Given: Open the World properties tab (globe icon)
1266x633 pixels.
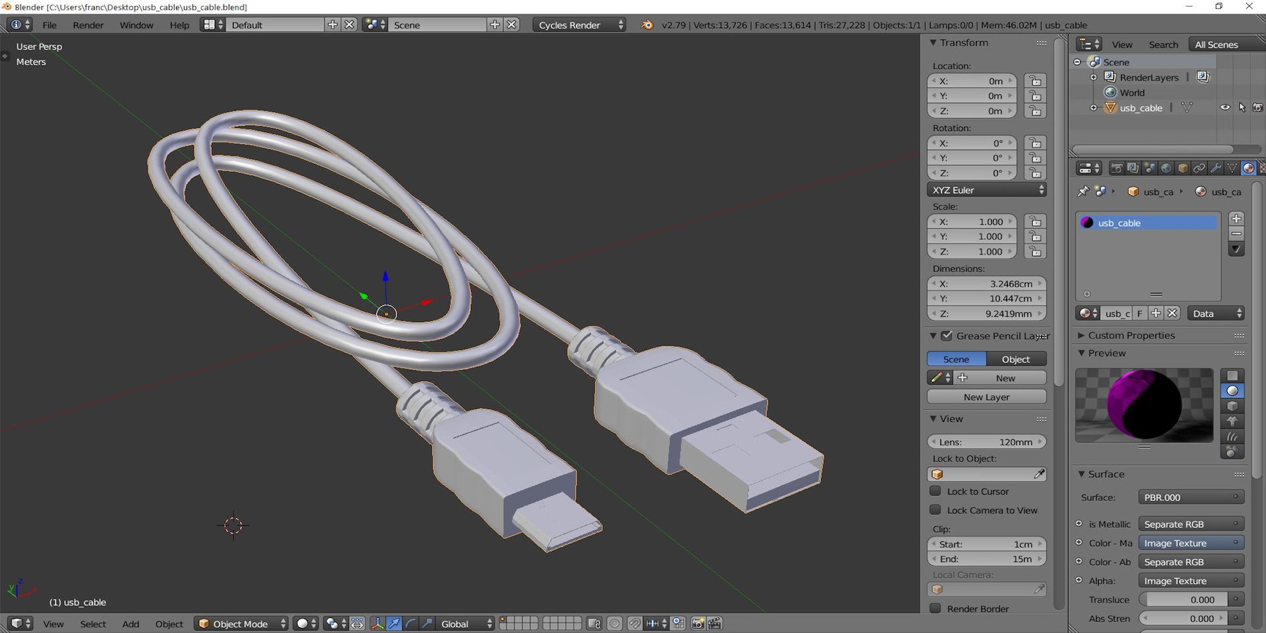Looking at the screenshot, I should (1166, 168).
